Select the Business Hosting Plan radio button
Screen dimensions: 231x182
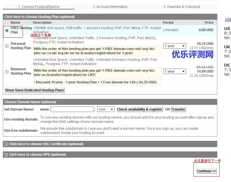click(7, 71)
